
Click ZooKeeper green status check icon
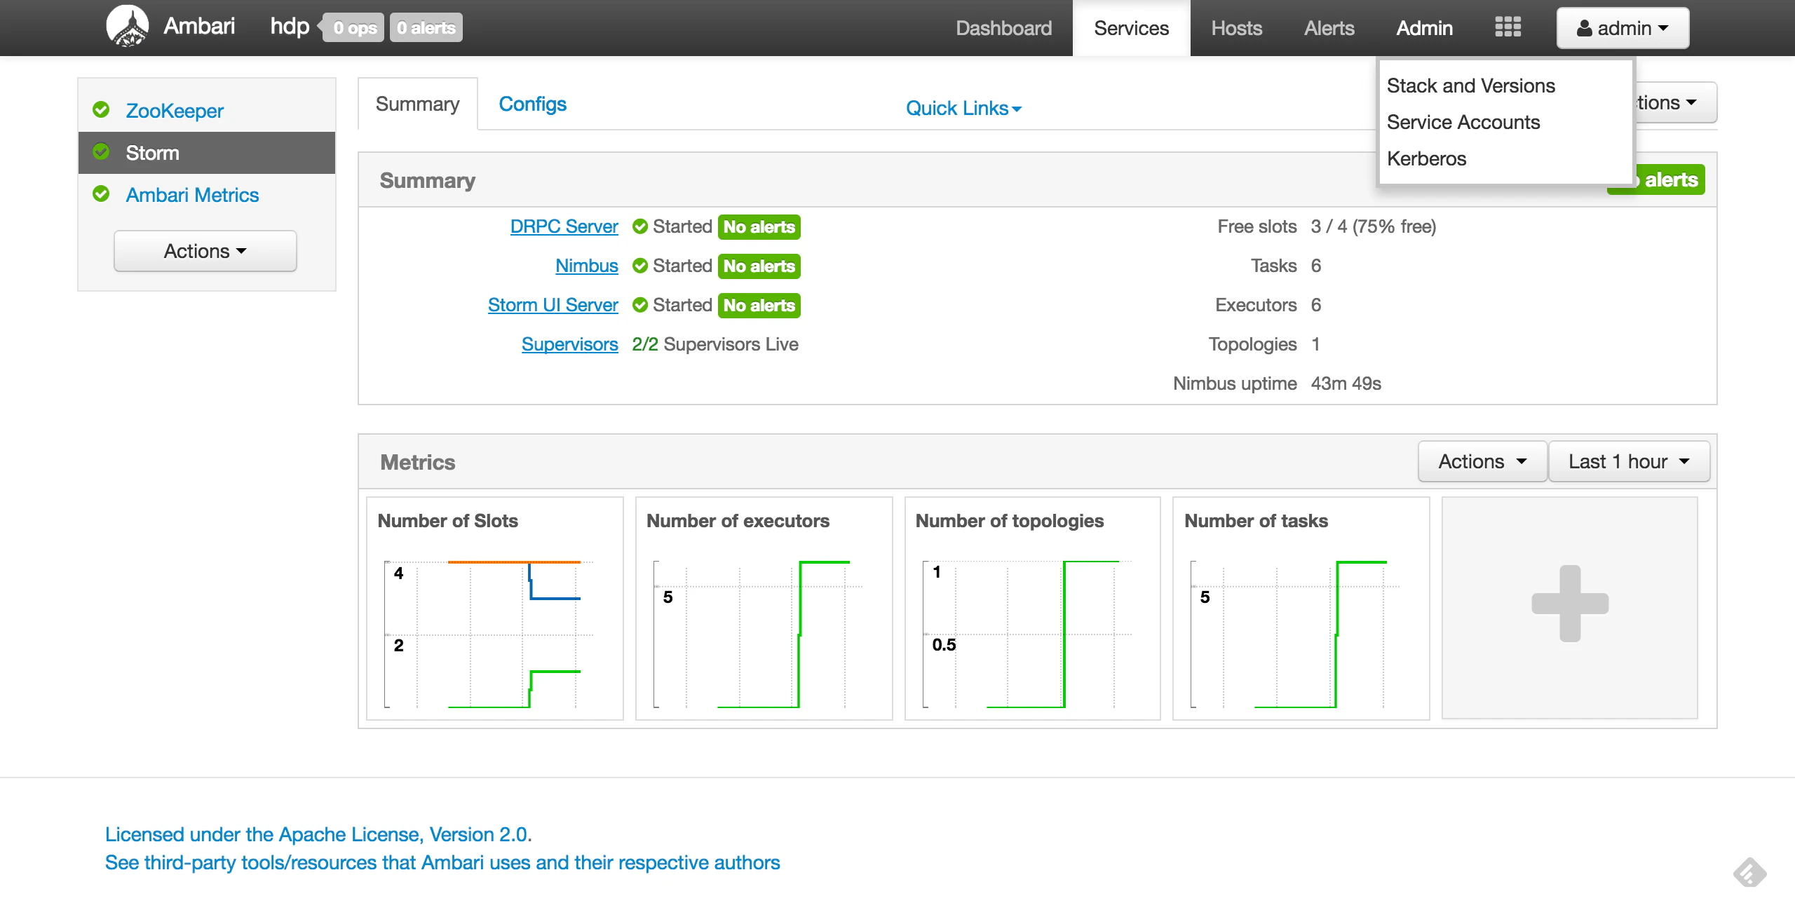(x=101, y=110)
